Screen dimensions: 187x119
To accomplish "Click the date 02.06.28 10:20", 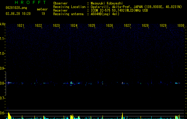I will point(18,14).
